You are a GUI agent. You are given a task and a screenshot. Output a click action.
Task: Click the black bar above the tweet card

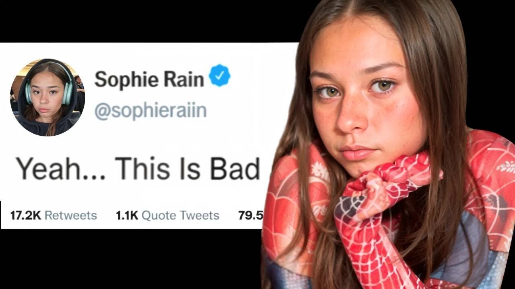pos(149,21)
